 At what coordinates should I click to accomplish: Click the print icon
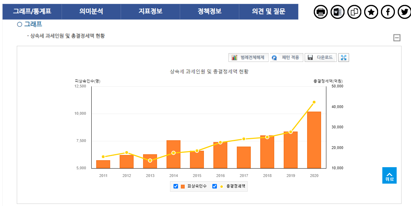(x=320, y=12)
